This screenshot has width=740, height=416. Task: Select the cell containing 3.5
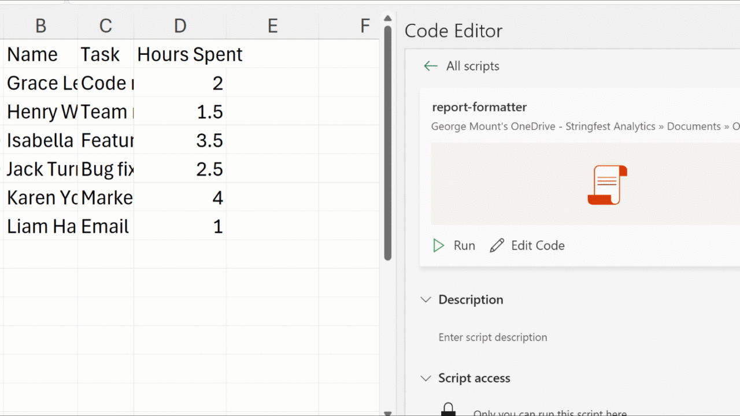pyautogui.click(x=180, y=140)
